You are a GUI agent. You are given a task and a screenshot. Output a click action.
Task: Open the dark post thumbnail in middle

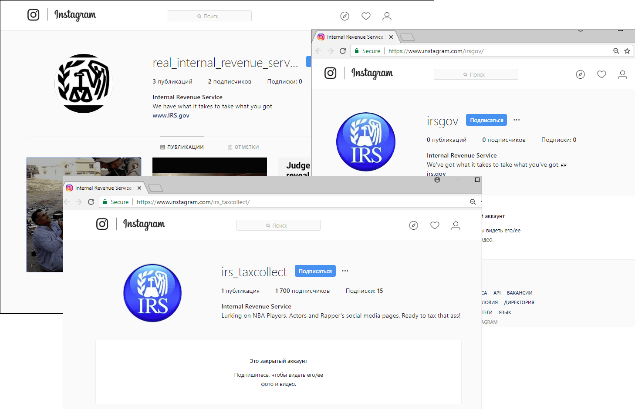209,167
